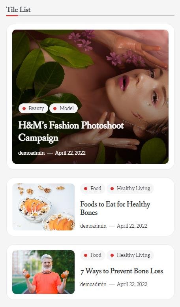This screenshot has width=180, height=307.
Task: Click Food tag on Healthy Bones post
Action: pos(93,189)
